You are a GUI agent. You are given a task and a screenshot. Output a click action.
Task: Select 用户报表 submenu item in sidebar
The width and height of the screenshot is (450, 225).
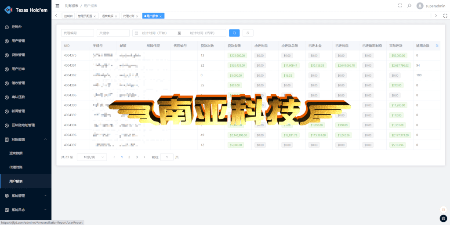point(26,181)
